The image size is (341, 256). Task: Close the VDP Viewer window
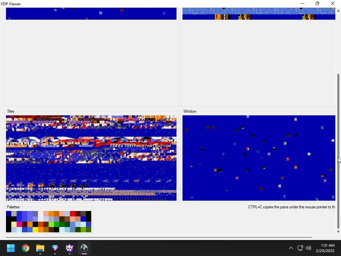click(x=333, y=3)
